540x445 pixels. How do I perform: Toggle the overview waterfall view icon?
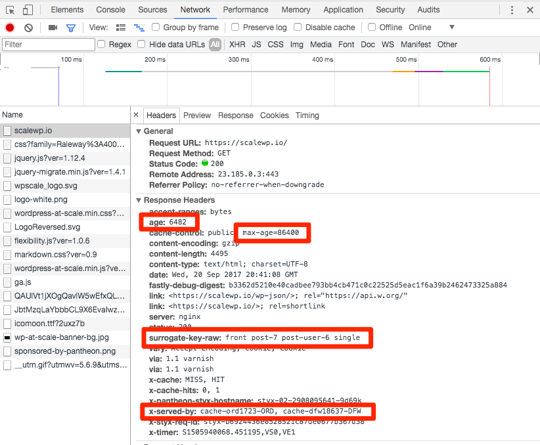(x=139, y=27)
